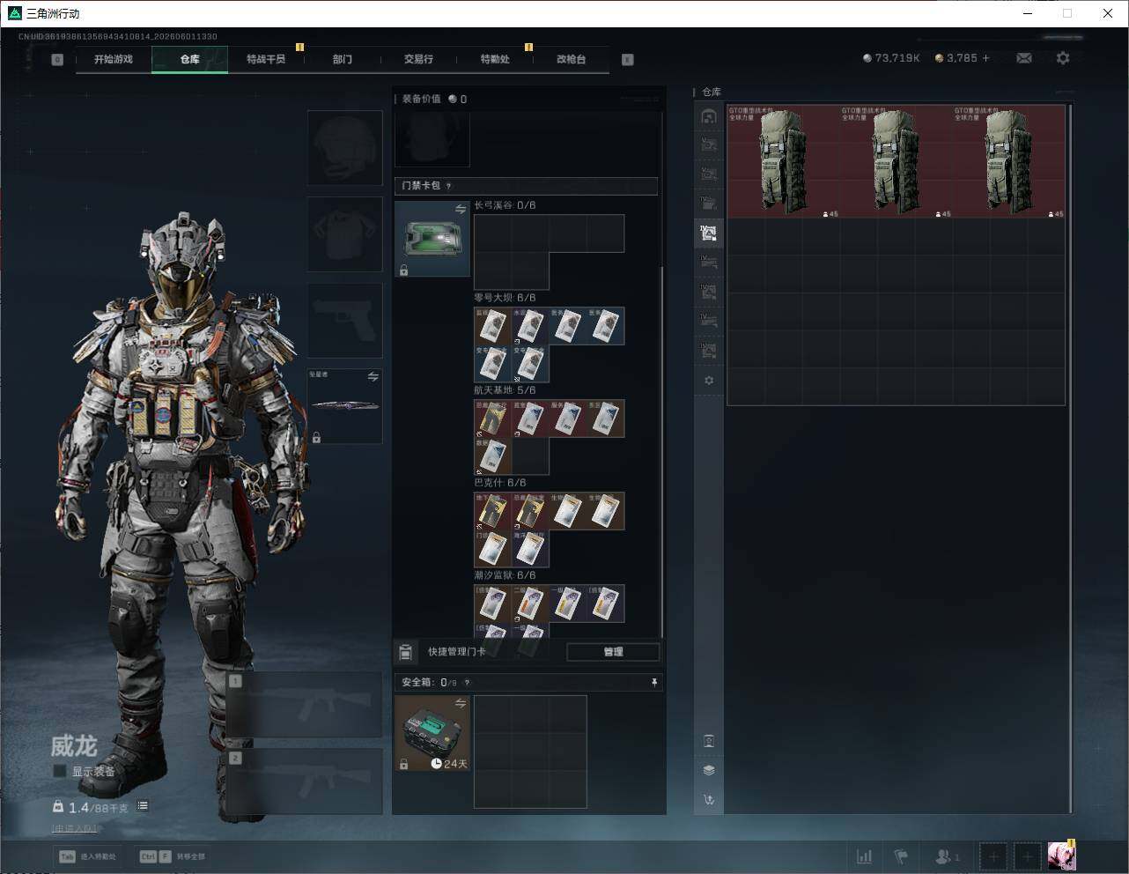The height and width of the screenshot is (874, 1129).
Task: Open warehouse sidebar gear settings
Action: click(709, 381)
